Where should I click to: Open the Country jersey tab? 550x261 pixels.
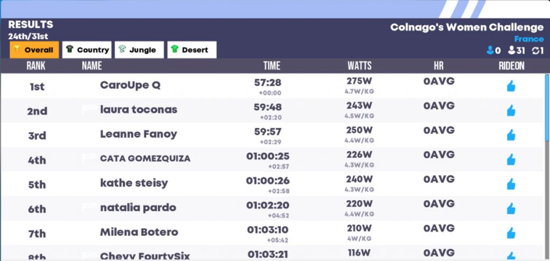point(87,50)
